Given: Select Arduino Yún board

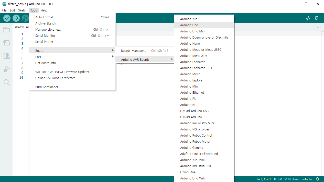Looking at the screenshot, I should pos(204,19).
